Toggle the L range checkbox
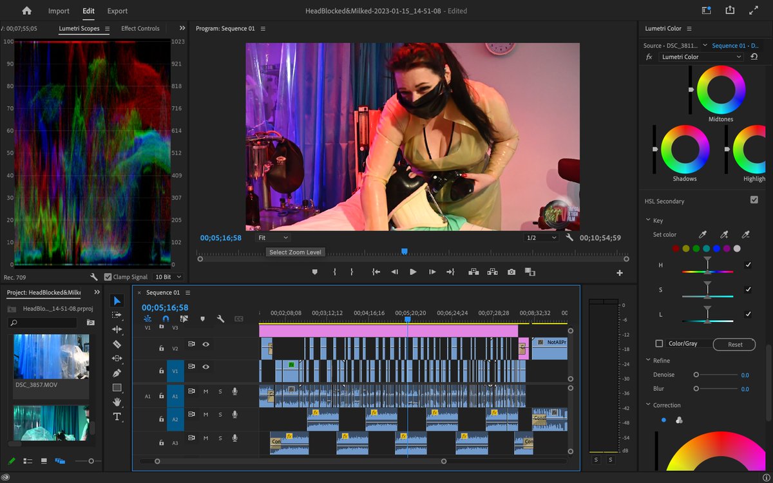This screenshot has height=483, width=773. tap(748, 314)
